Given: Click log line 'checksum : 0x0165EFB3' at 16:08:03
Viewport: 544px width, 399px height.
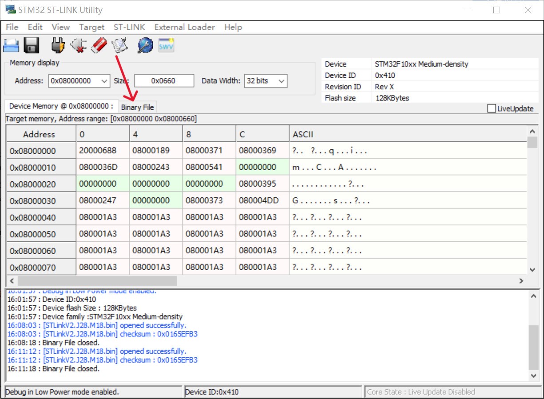Looking at the screenshot, I should coord(103,334).
